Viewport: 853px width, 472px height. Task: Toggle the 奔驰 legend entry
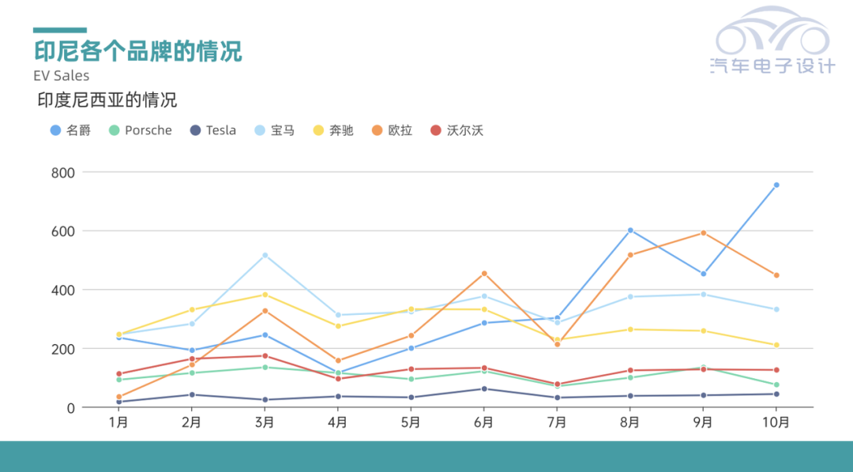(333, 130)
